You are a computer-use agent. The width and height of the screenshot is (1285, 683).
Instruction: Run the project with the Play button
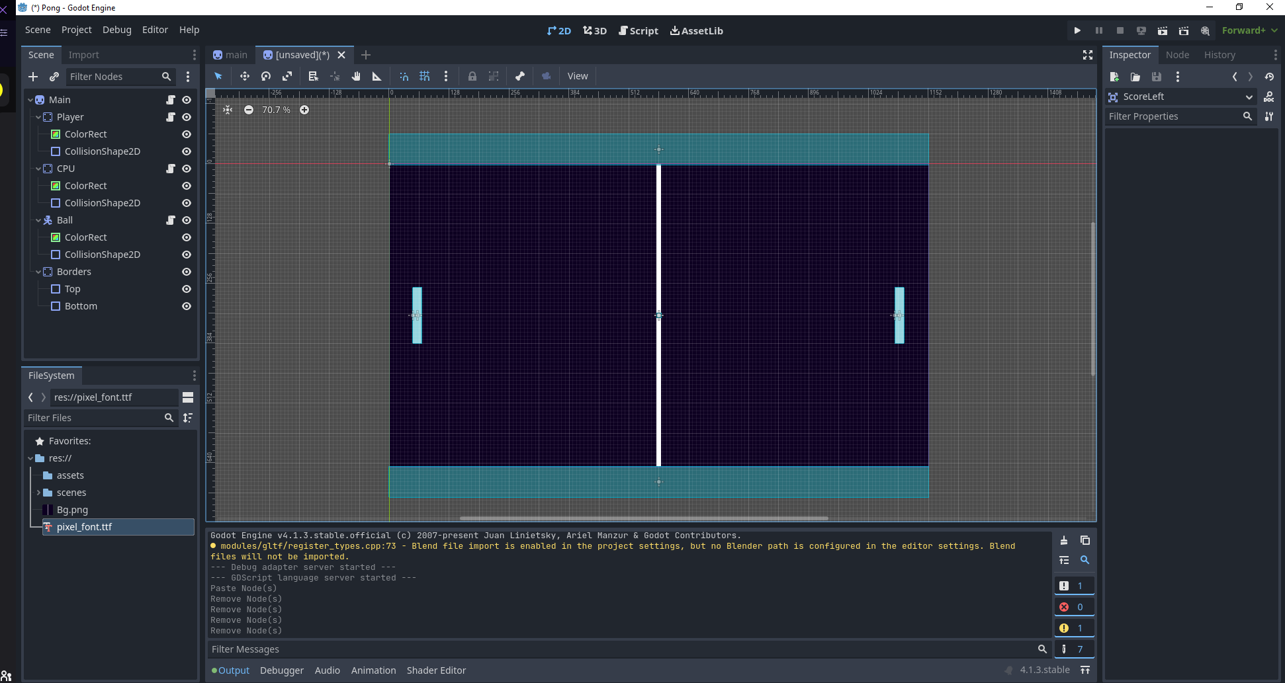1077,30
